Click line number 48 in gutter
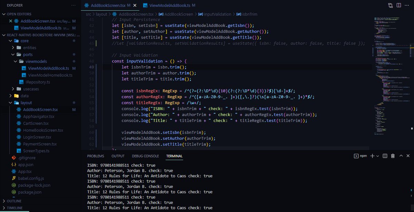This screenshot has width=414, height=212. pos(91,61)
